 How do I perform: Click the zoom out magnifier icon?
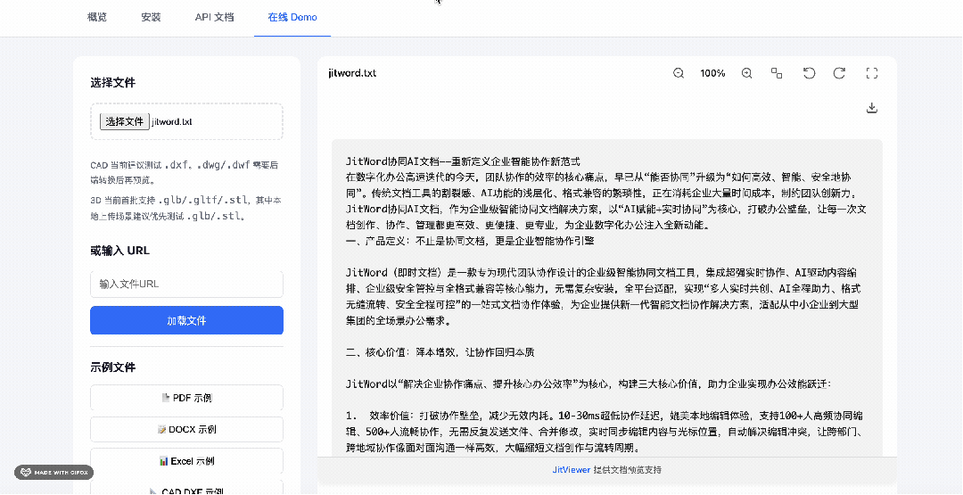(679, 73)
